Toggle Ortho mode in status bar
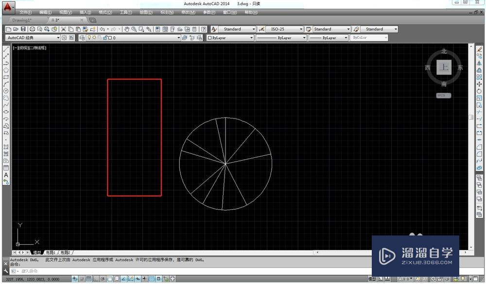The width and height of the screenshot is (486, 284). [x=95, y=279]
